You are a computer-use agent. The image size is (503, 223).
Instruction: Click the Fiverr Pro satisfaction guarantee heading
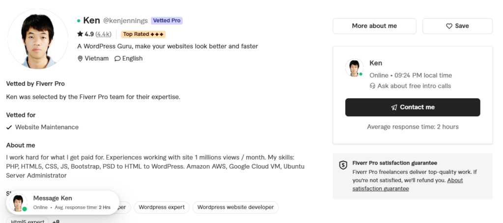coord(394,163)
